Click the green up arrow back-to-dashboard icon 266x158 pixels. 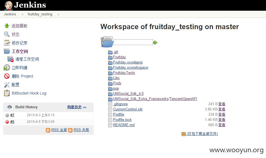click(7, 26)
